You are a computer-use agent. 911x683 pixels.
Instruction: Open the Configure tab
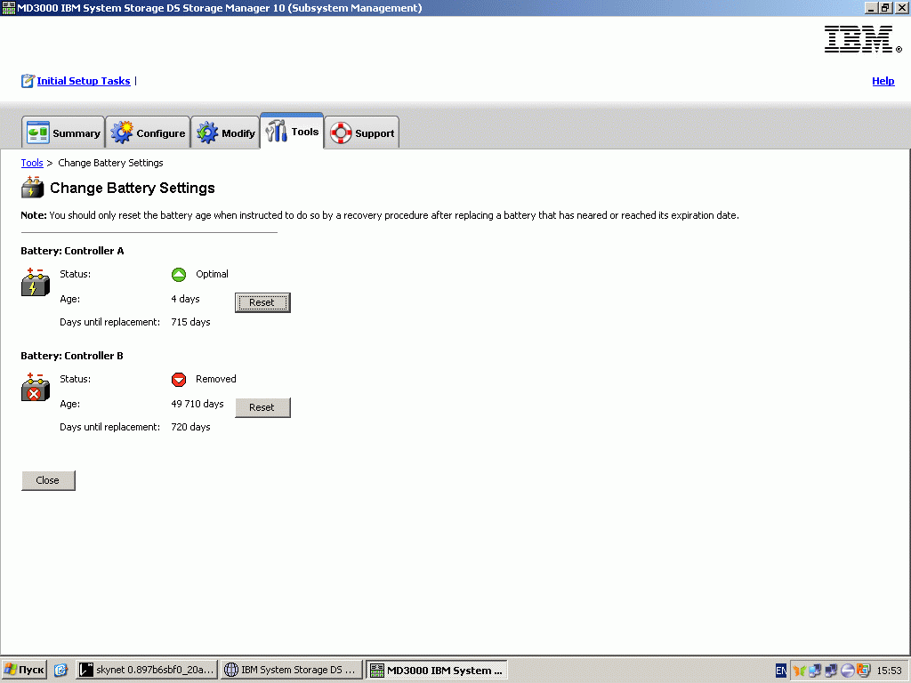pos(148,133)
